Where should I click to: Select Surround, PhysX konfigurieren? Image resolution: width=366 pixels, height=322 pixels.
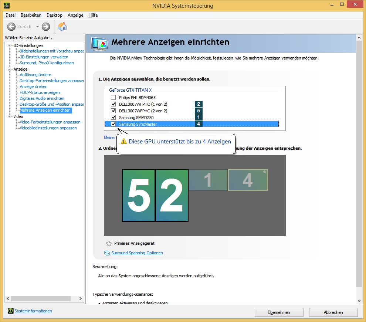47,63
